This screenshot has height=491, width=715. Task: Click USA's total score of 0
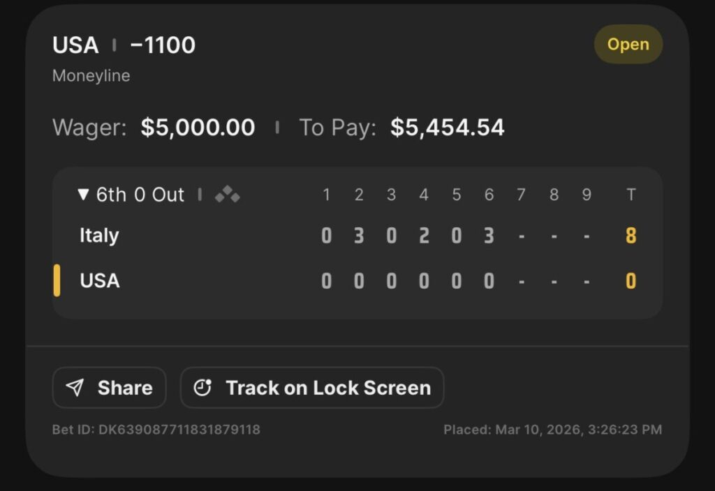point(631,281)
